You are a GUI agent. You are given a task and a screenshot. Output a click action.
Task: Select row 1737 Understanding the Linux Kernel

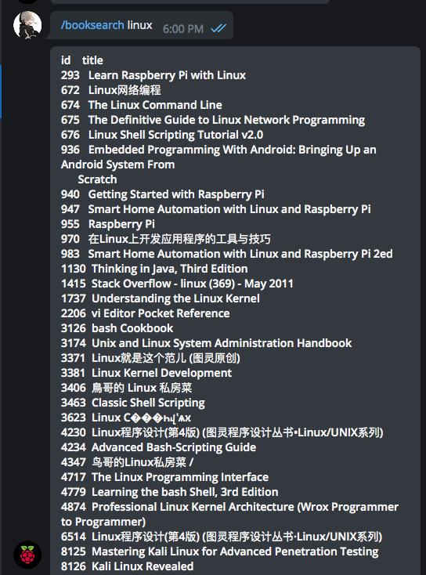(x=161, y=298)
